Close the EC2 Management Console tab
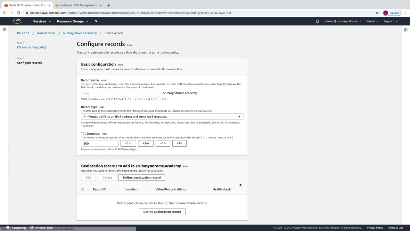This screenshot has height=231, width=410. click(x=101, y=5)
